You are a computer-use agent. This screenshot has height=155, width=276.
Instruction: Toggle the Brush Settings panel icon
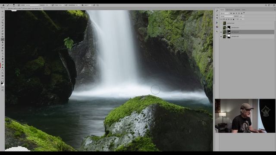(x=19, y=5)
